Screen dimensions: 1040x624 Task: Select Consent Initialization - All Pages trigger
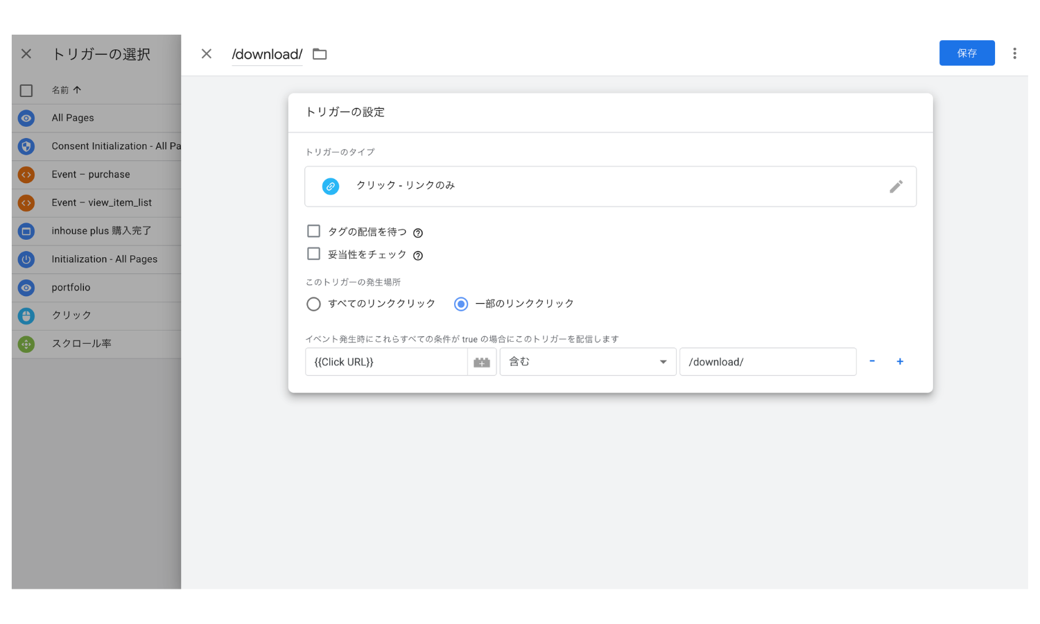click(x=96, y=146)
